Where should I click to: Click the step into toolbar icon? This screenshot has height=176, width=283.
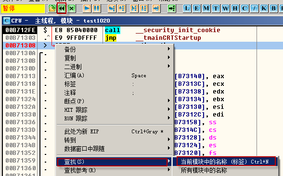112,8
